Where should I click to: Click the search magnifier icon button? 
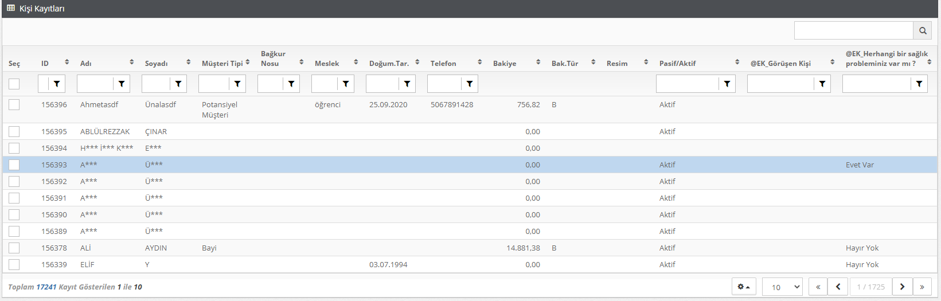pyautogui.click(x=923, y=30)
